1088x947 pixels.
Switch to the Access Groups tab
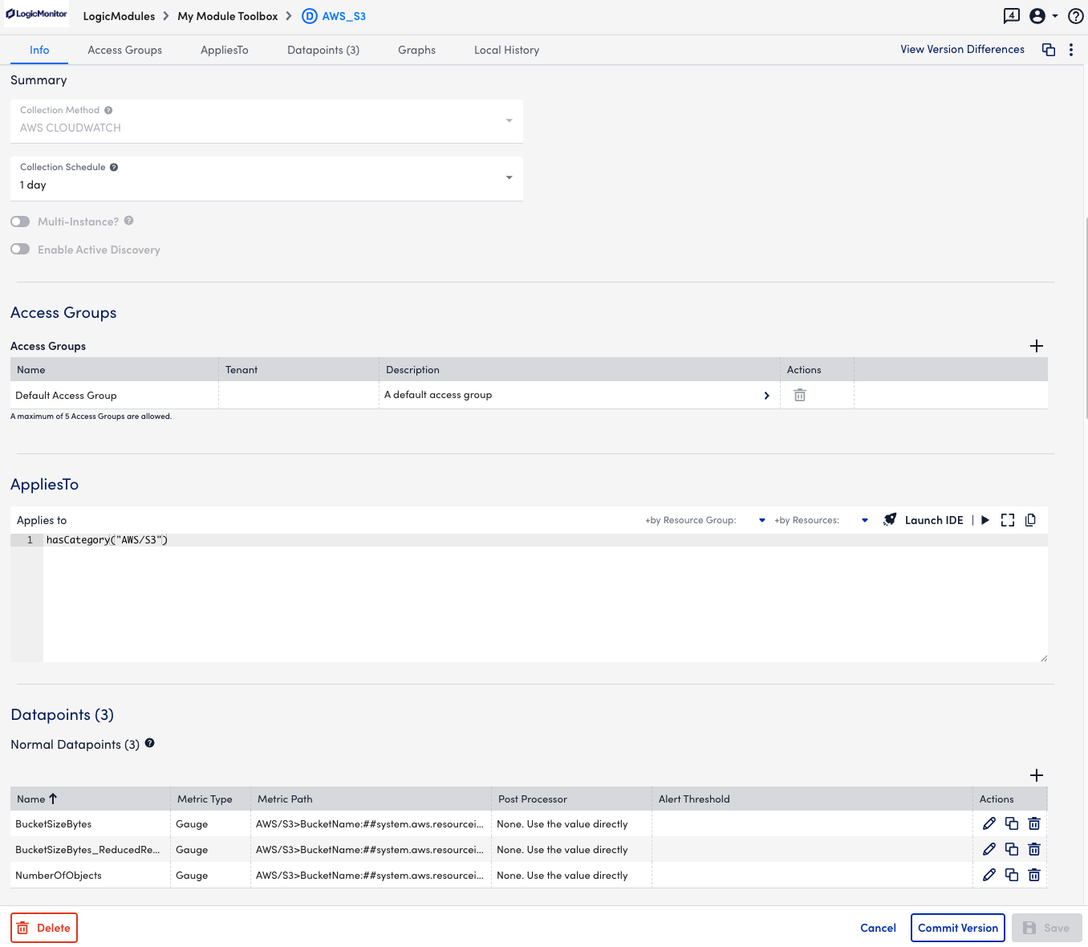tap(125, 50)
